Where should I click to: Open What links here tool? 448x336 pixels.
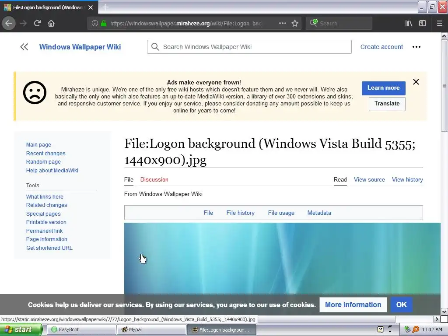(45, 197)
